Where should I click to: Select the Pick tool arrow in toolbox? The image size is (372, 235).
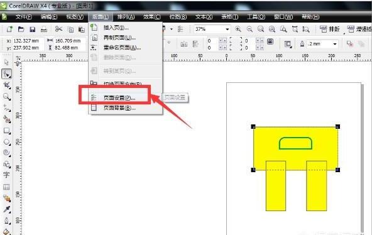[x=6, y=62]
